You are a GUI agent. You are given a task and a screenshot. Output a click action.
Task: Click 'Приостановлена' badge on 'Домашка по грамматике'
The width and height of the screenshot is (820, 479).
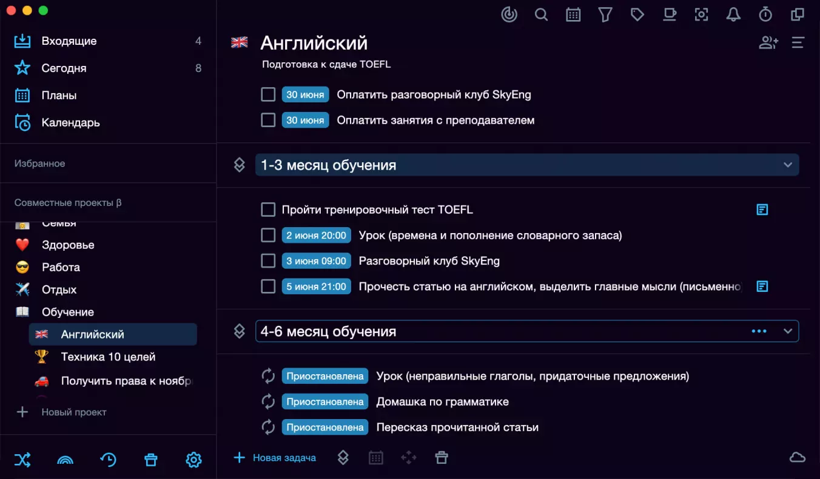pyautogui.click(x=325, y=401)
